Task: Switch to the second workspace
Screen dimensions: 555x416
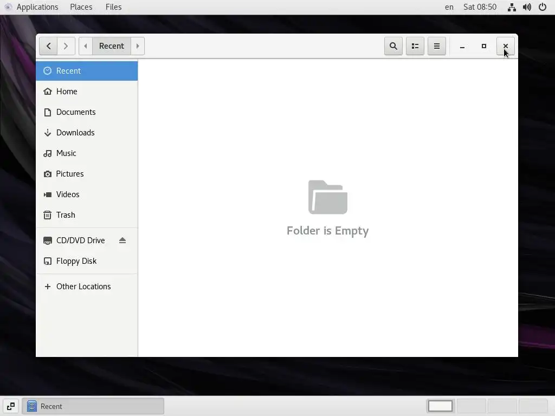Action: pyautogui.click(x=472, y=406)
